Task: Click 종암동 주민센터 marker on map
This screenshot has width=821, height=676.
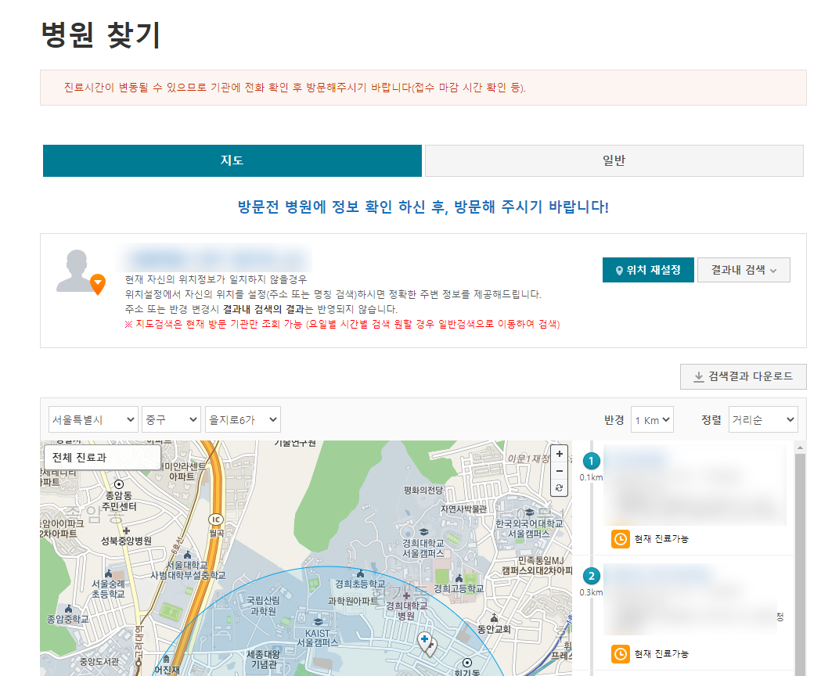Action: click(119, 484)
